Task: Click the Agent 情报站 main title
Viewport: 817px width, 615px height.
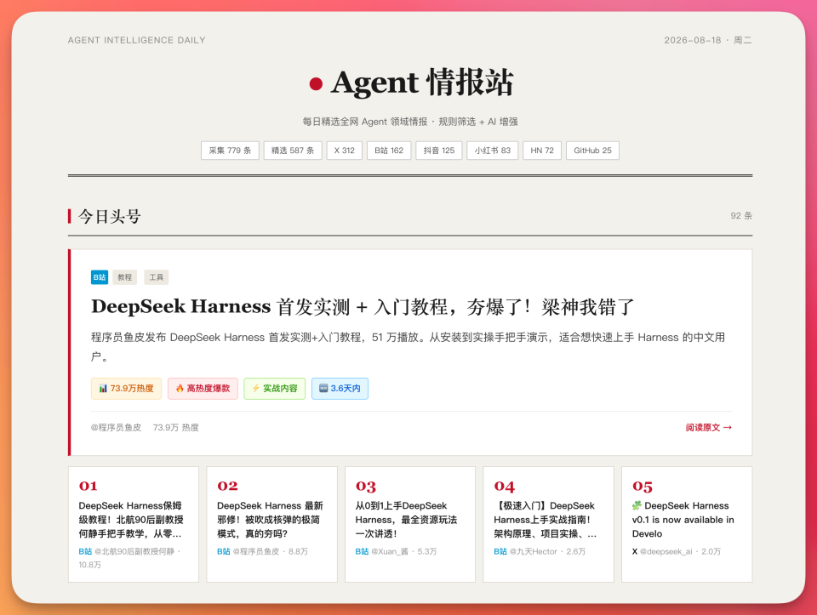Action: [x=422, y=83]
